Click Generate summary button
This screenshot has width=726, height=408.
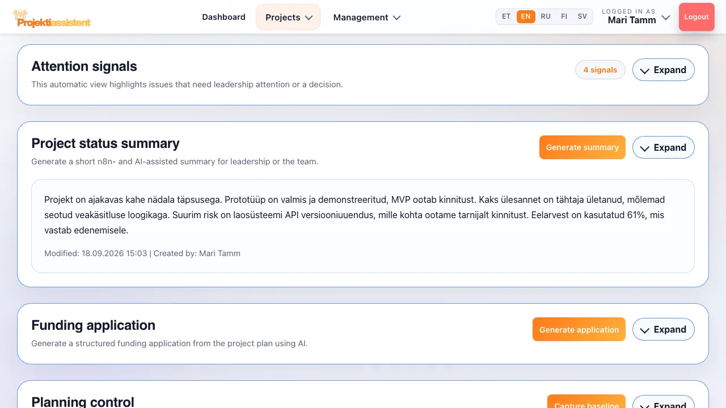(x=583, y=147)
